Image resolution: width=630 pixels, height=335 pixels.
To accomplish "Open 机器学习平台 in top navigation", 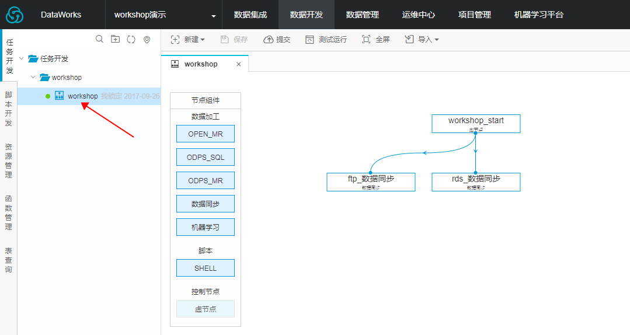I will point(539,15).
